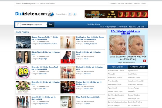162x108 pixels.
Task: Open the Yerli Dizi izle menu item
Action: coord(93,25)
